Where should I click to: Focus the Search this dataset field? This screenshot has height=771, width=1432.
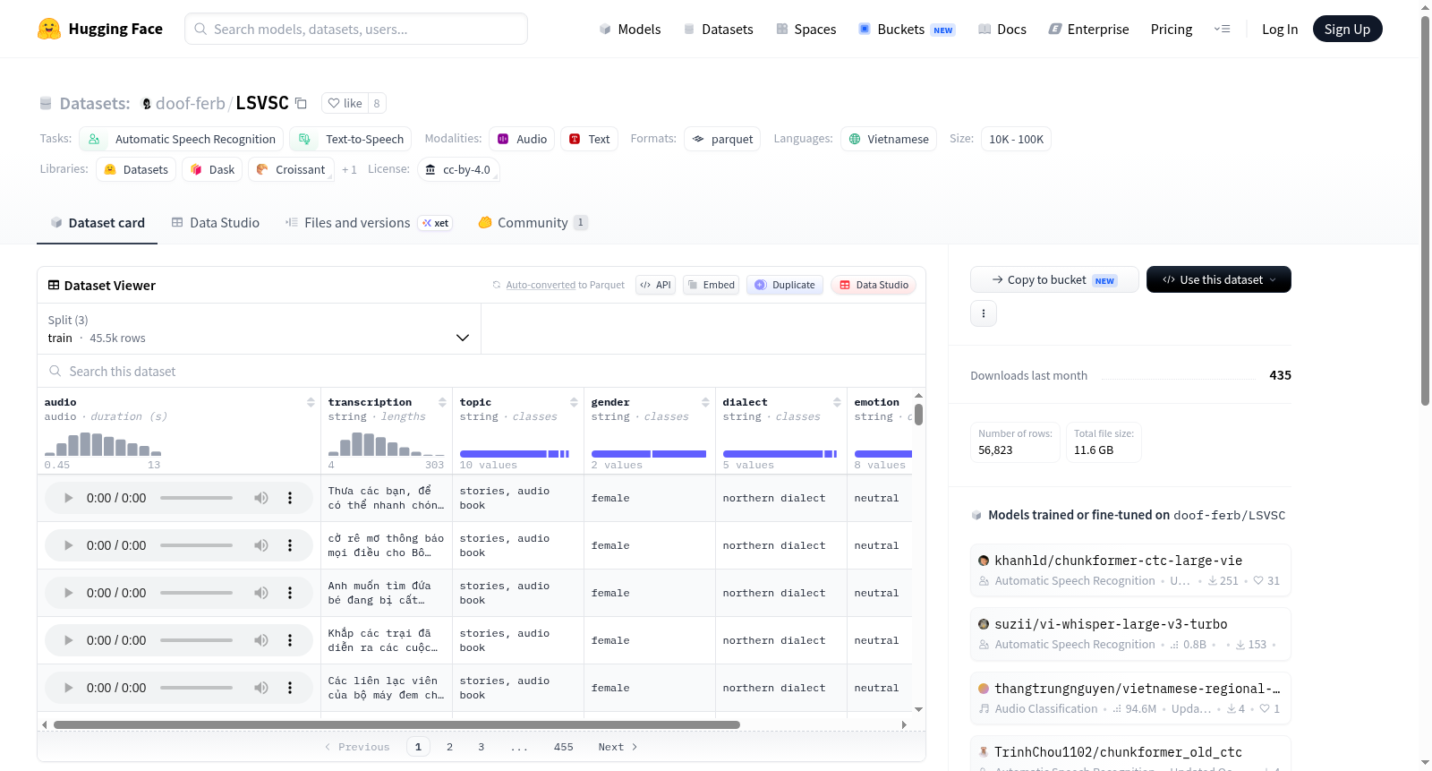[482, 371]
